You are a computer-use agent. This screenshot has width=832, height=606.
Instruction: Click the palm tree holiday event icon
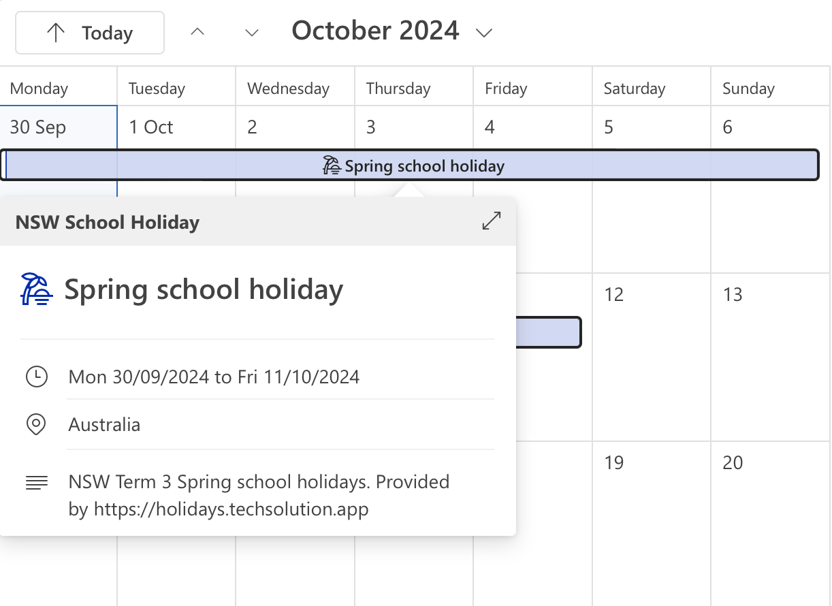332,165
